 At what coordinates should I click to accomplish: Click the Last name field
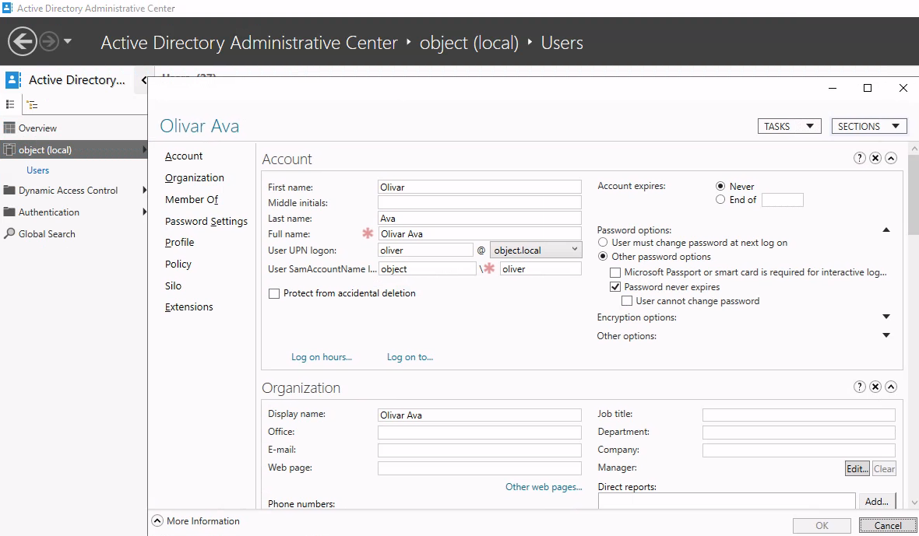pyautogui.click(x=480, y=219)
